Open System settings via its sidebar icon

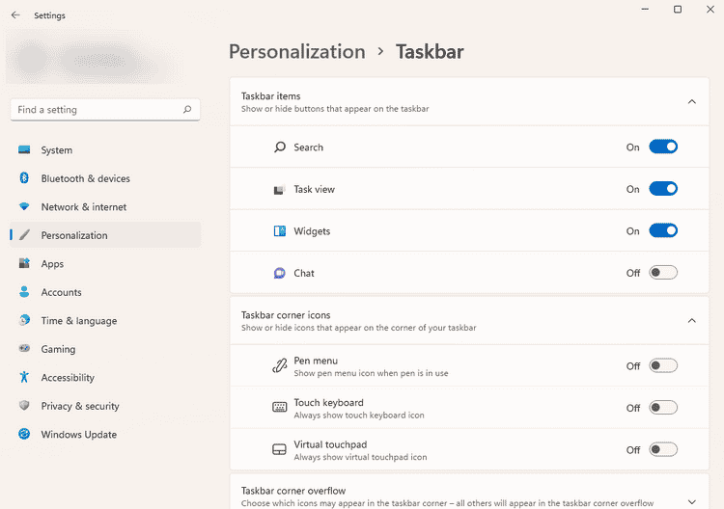pos(24,150)
